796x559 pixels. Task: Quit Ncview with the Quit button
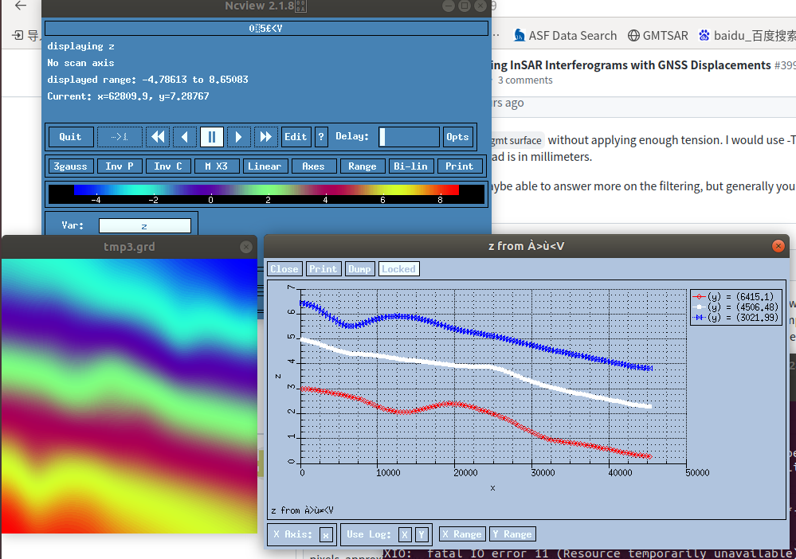point(70,137)
